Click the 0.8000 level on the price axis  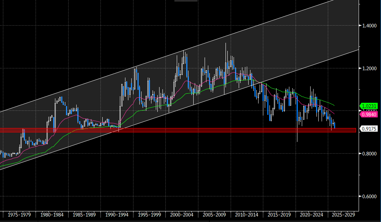point(369,154)
